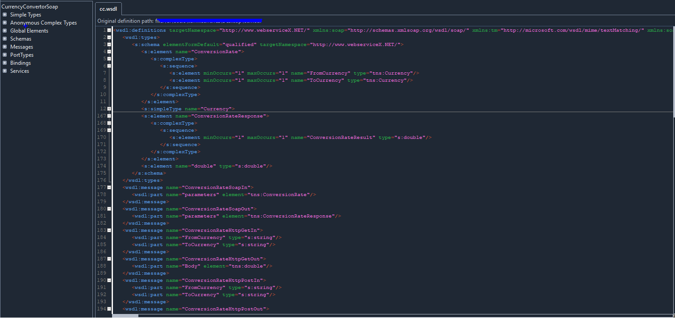Select Messages label in tree
This screenshot has height=318, width=675.
[22, 47]
